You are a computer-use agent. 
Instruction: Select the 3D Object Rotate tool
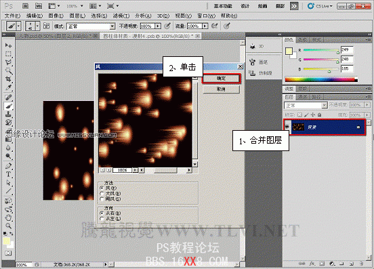pos(8,201)
